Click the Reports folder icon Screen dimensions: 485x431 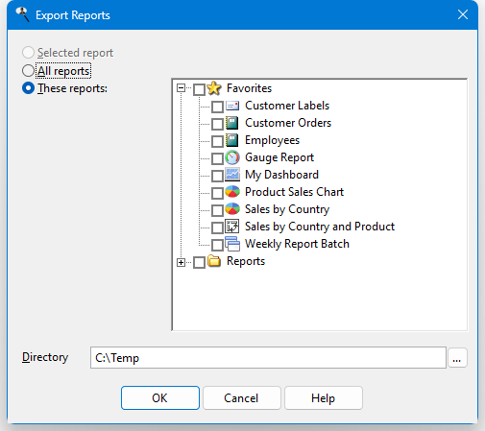(214, 261)
